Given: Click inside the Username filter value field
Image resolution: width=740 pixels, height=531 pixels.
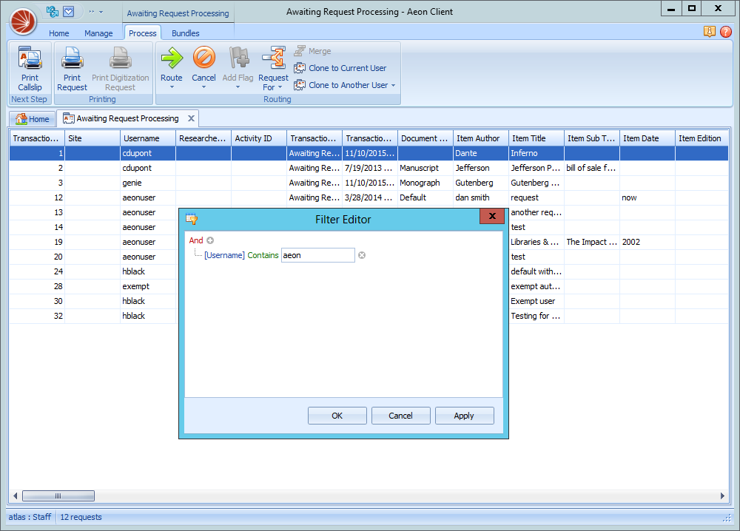Looking at the screenshot, I should (x=318, y=254).
